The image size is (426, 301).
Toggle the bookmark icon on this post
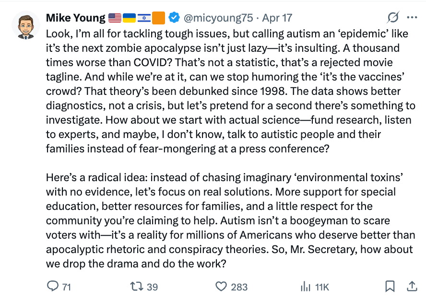pos(390,286)
